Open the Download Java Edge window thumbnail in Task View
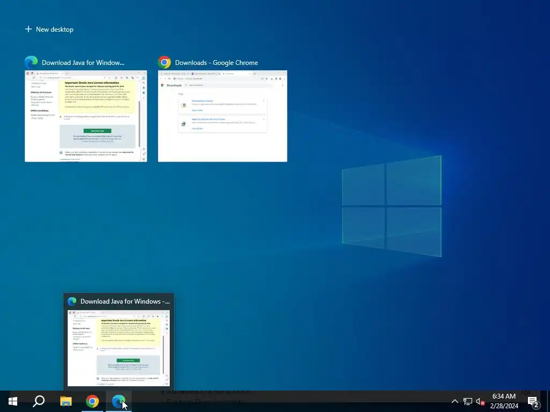This screenshot has width=550, height=412. click(86, 116)
